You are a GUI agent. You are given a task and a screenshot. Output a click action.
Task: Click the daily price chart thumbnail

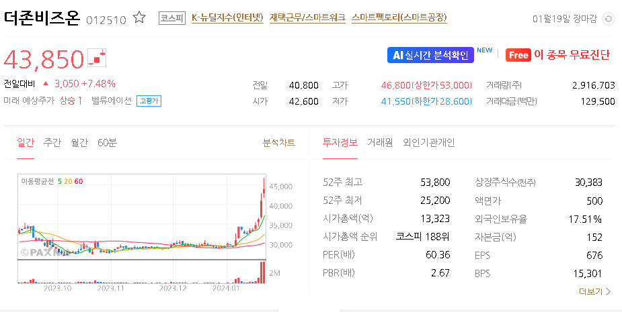pos(142,217)
